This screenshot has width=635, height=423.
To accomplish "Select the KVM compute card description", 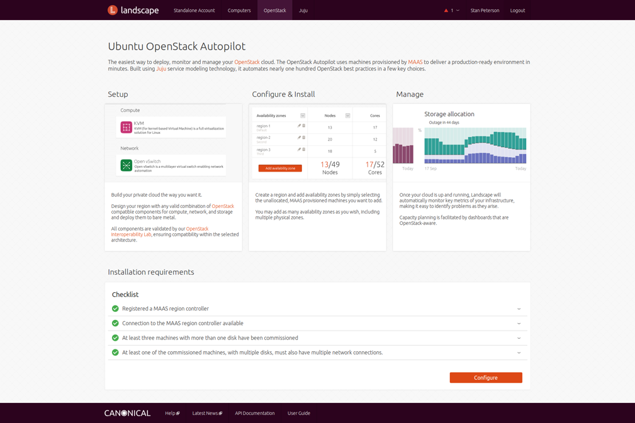I will pyautogui.click(x=179, y=130).
